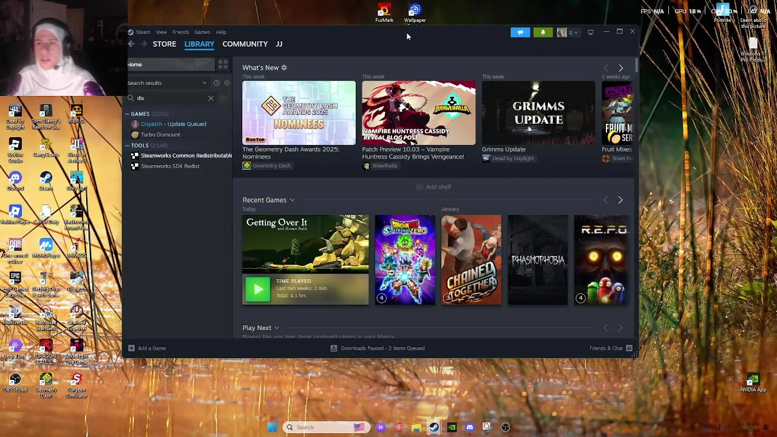The image size is (777, 437).
Task: Click the Geometry Dash game tag link
Action: (266, 166)
